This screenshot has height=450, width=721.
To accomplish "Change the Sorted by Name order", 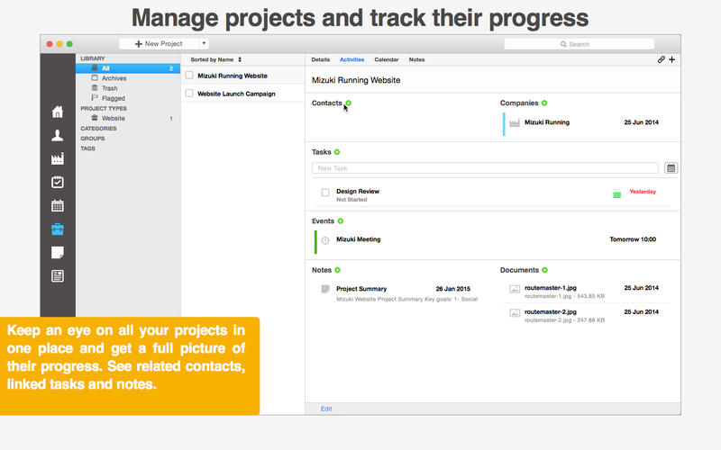I will tap(214, 59).
